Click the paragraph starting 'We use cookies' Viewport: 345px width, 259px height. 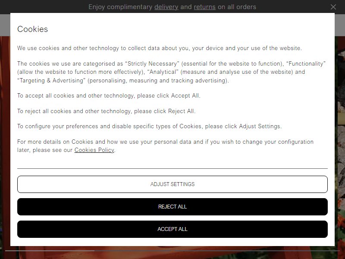(160, 48)
